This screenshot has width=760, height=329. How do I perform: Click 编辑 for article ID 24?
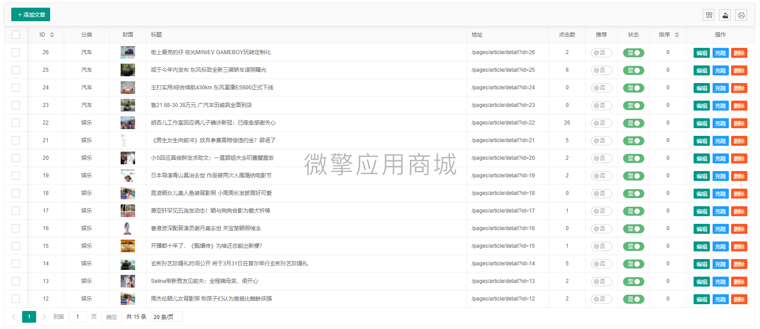pos(702,88)
